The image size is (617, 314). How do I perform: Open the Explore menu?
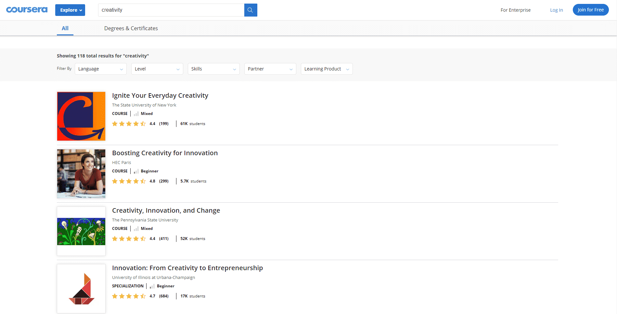pos(70,10)
